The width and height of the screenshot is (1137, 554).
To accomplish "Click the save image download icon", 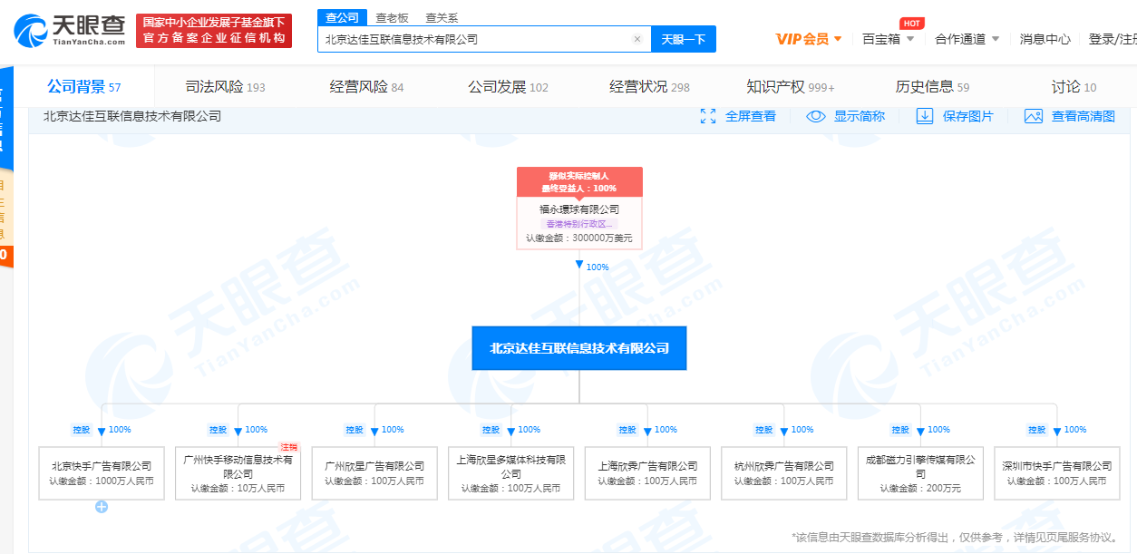I will tap(925, 116).
